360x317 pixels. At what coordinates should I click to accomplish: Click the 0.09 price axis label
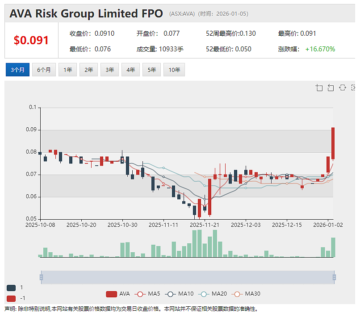pos(31,129)
